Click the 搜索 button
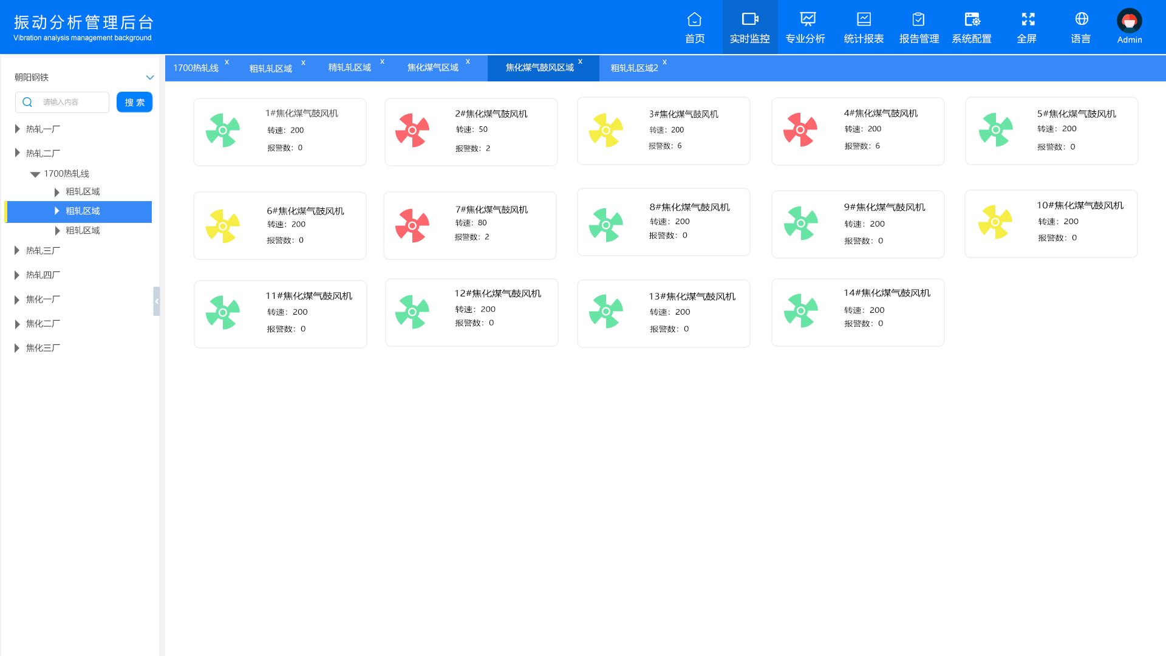1166x656 pixels. (134, 102)
